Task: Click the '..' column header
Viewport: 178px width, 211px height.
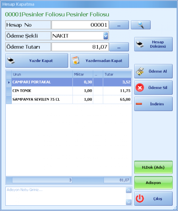Action: click(x=98, y=74)
